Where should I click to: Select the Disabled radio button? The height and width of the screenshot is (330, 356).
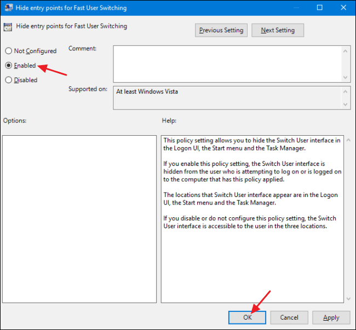tap(9, 80)
